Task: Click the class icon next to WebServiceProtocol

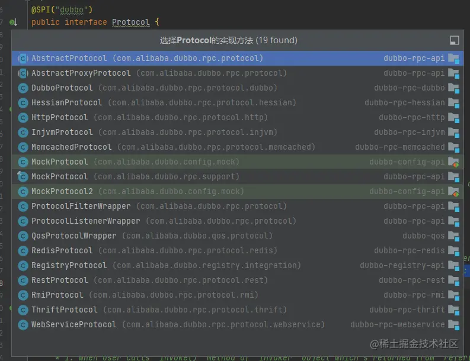Action: pyautogui.click(x=23, y=325)
